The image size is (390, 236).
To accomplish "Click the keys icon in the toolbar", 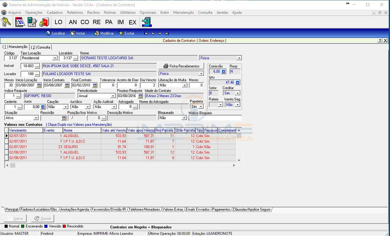I will [6, 22].
